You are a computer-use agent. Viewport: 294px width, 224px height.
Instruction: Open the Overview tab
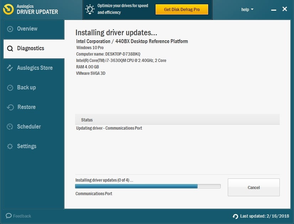(34, 29)
